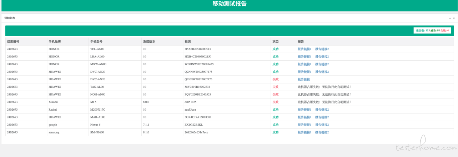The height and width of the screenshot is (157, 458).
Task: Click identifier aea33cea
Action: (x=191, y=110)
